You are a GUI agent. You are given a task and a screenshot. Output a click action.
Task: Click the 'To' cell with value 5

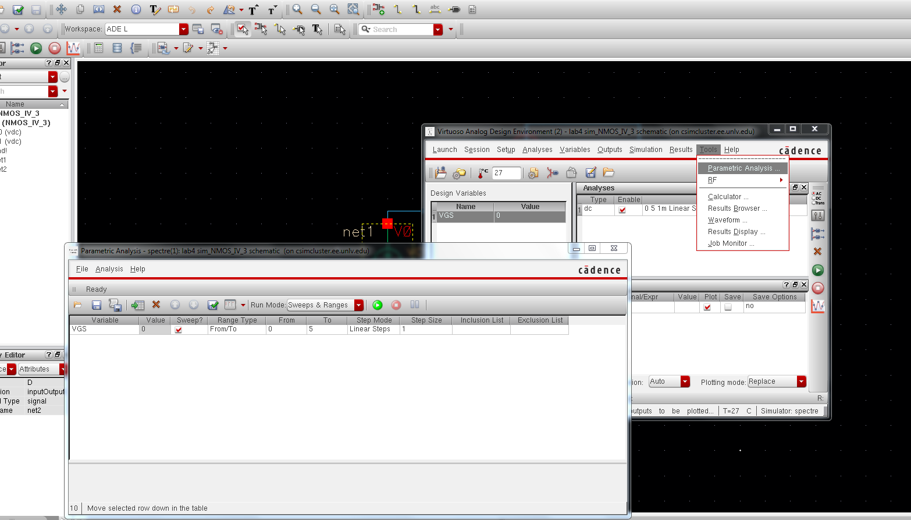point(327,330)
